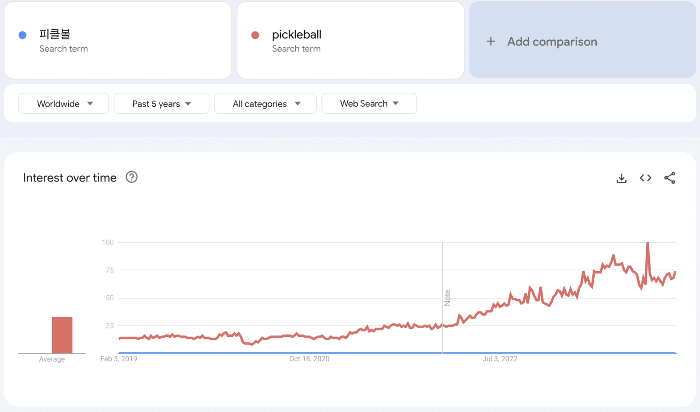
Task: Expand the Past 5 years time range
Action: click(161, 104)
